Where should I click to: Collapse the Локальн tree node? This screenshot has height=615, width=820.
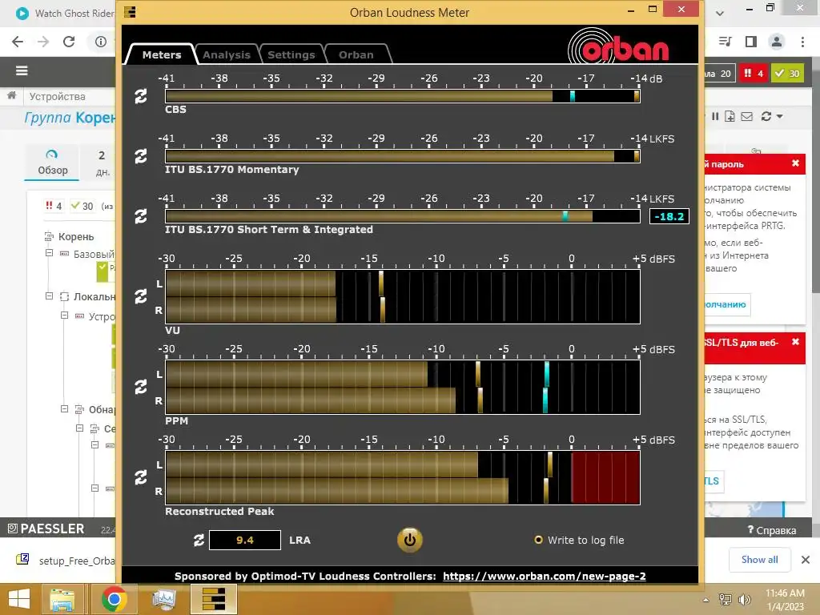click(49, 296)
